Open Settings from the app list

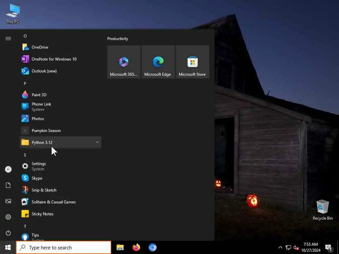(61, 166)
